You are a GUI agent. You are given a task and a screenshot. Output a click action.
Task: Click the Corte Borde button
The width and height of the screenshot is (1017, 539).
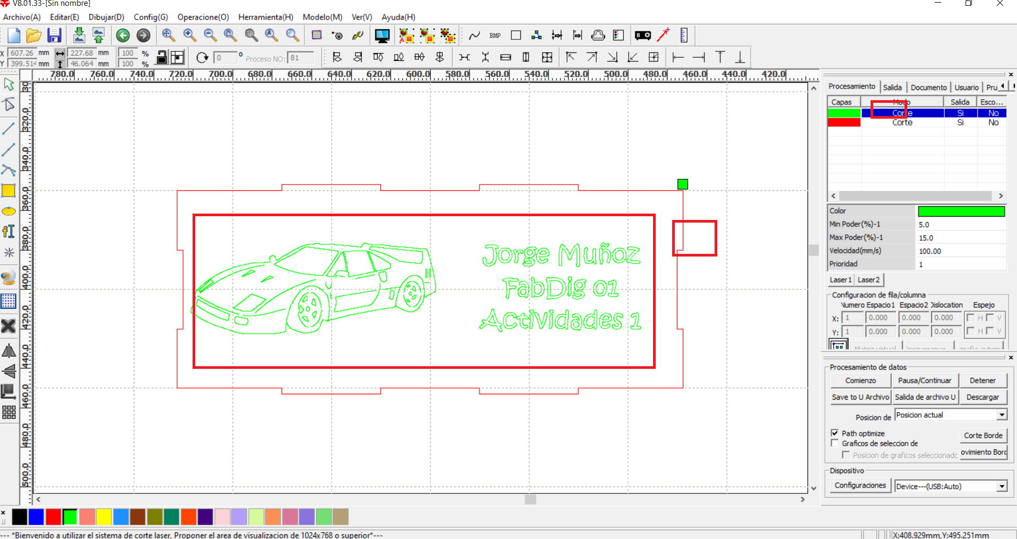point(983,435)
